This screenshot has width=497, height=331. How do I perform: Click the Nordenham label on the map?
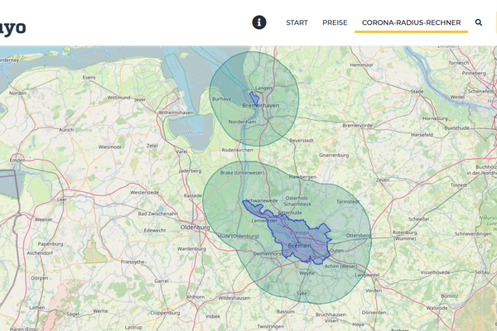pos(242,122)
